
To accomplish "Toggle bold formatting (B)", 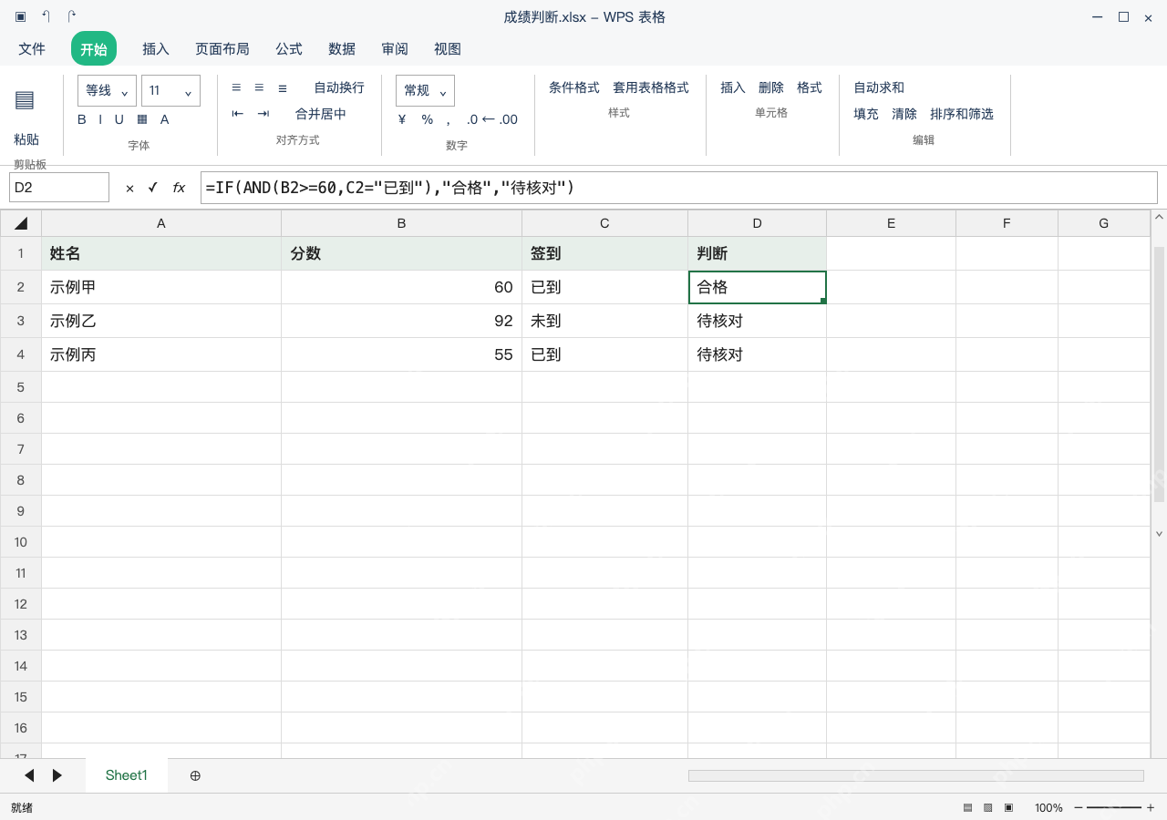I will pyautogui.click(x=82, y=119).
